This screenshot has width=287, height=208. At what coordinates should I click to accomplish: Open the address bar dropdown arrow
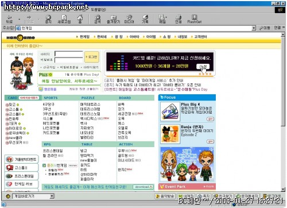click(254, 28)
